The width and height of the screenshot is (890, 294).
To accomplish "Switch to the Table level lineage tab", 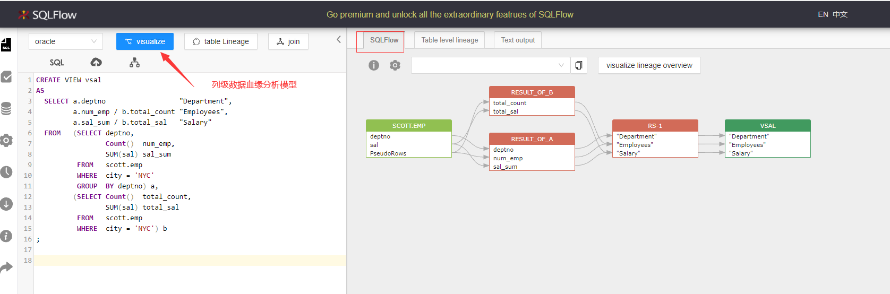I will click(450, 40).
